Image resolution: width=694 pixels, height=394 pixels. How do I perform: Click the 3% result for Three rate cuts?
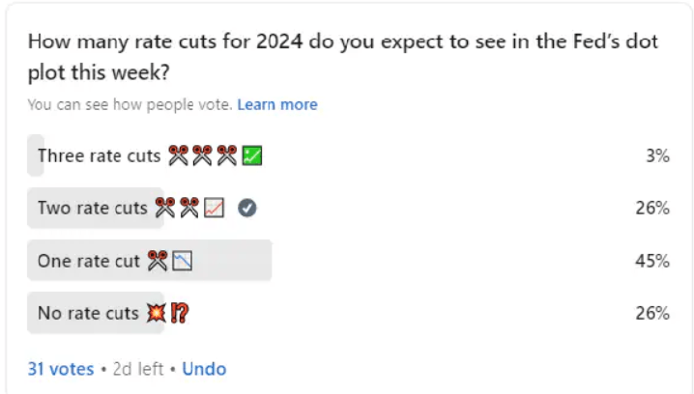pyautogui.click(x=657, y=155)
